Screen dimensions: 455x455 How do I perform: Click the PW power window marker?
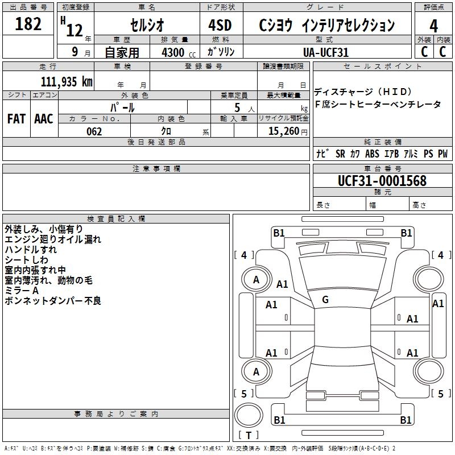pos(442,154)
